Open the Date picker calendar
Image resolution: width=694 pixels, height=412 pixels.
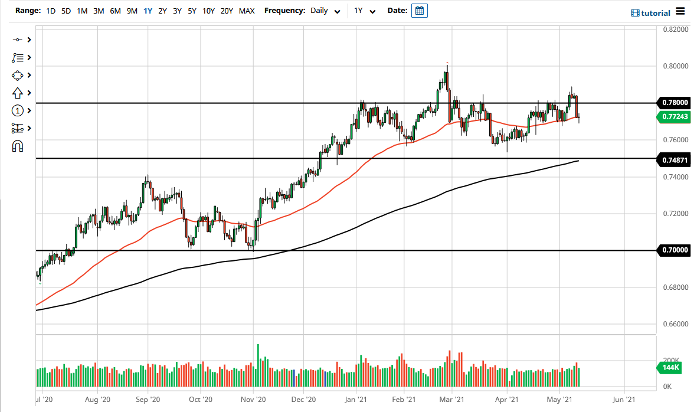pos(419,10)
